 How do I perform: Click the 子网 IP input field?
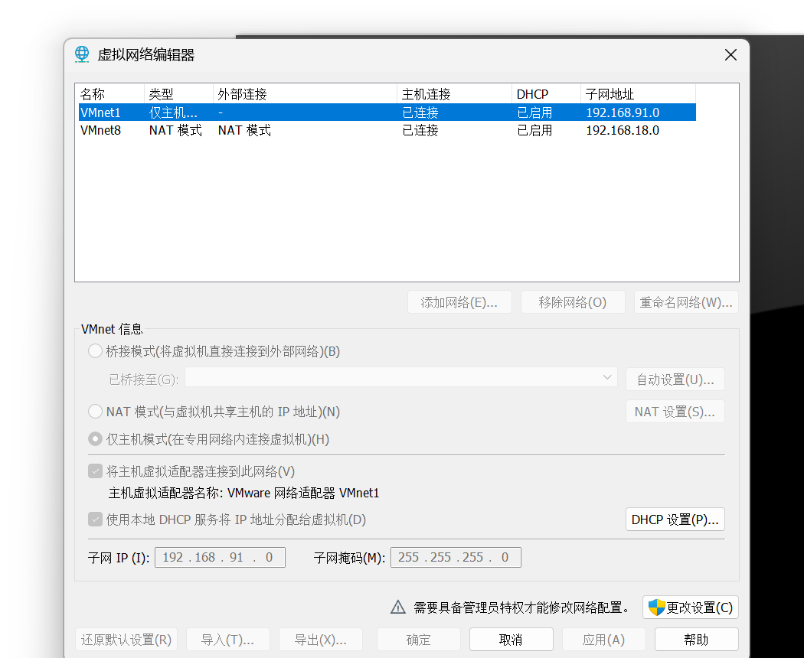pyautogui.click(x=220, y=557)
